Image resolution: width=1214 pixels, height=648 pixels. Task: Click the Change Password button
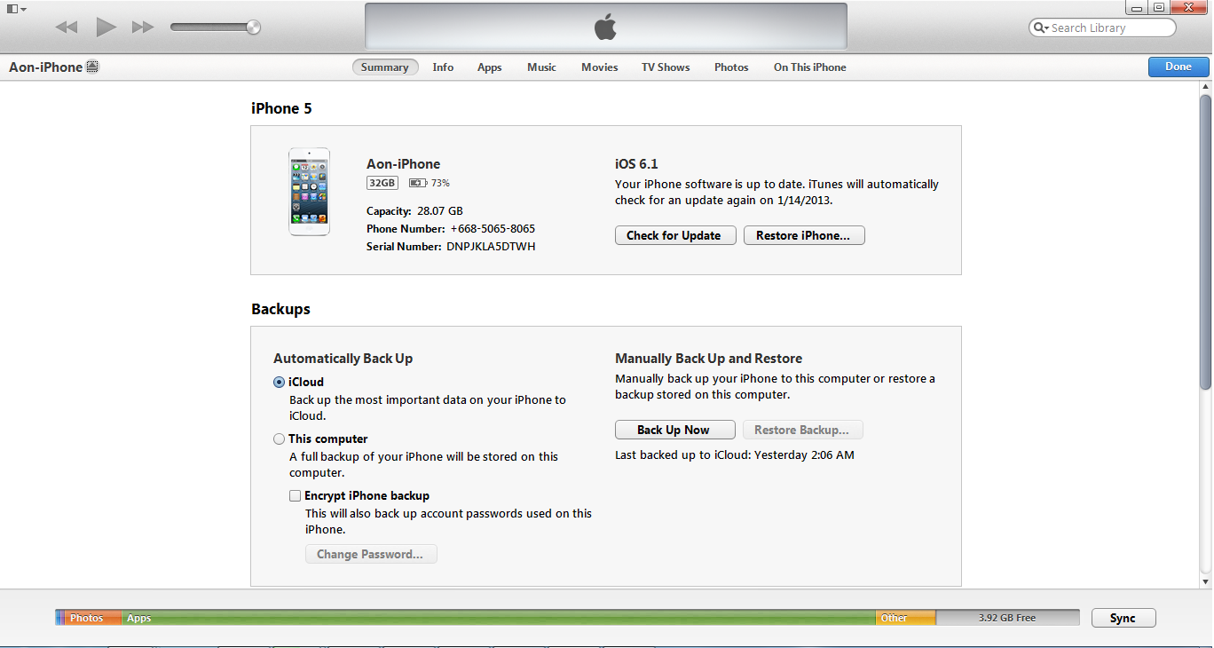point(371,554)
